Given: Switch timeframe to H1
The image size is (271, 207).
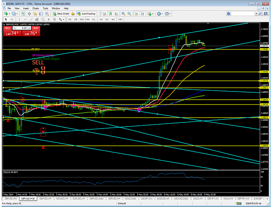Looking at the screenshot, I should [x=94, y=20].
